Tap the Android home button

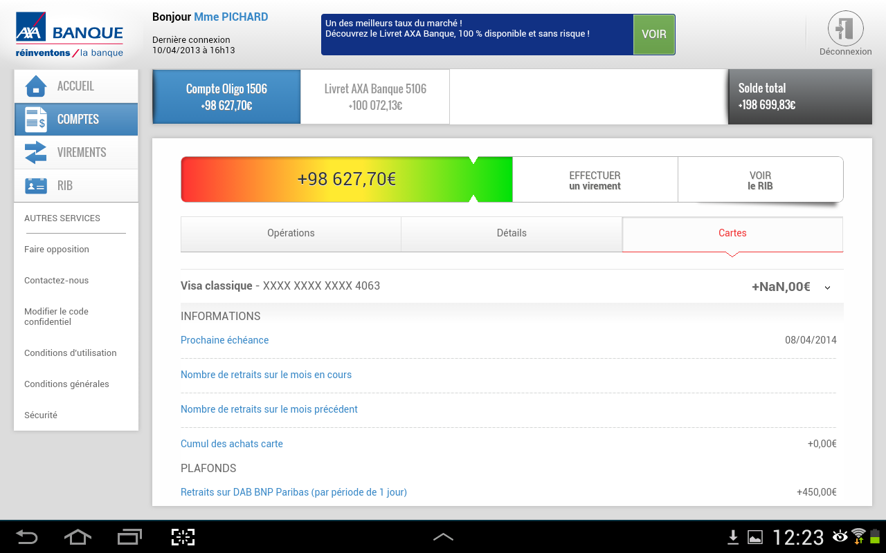(78, 537)
